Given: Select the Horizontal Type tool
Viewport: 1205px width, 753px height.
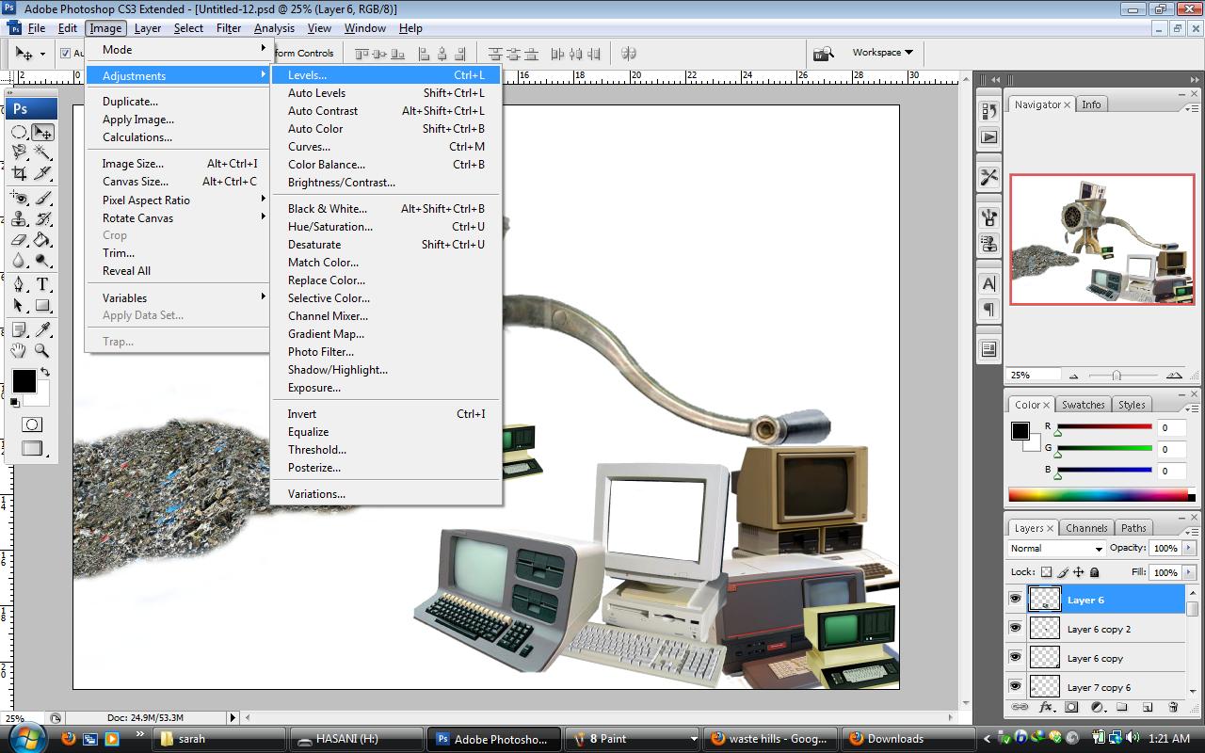Looking at the screenshot, I should [42, 285].
